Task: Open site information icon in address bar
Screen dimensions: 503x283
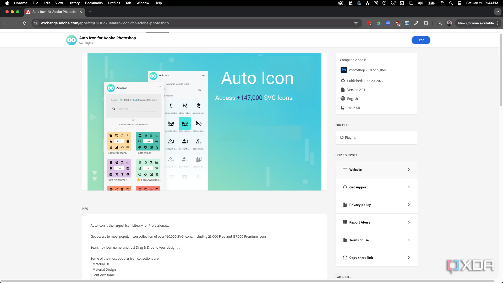Action: (36, 23)
